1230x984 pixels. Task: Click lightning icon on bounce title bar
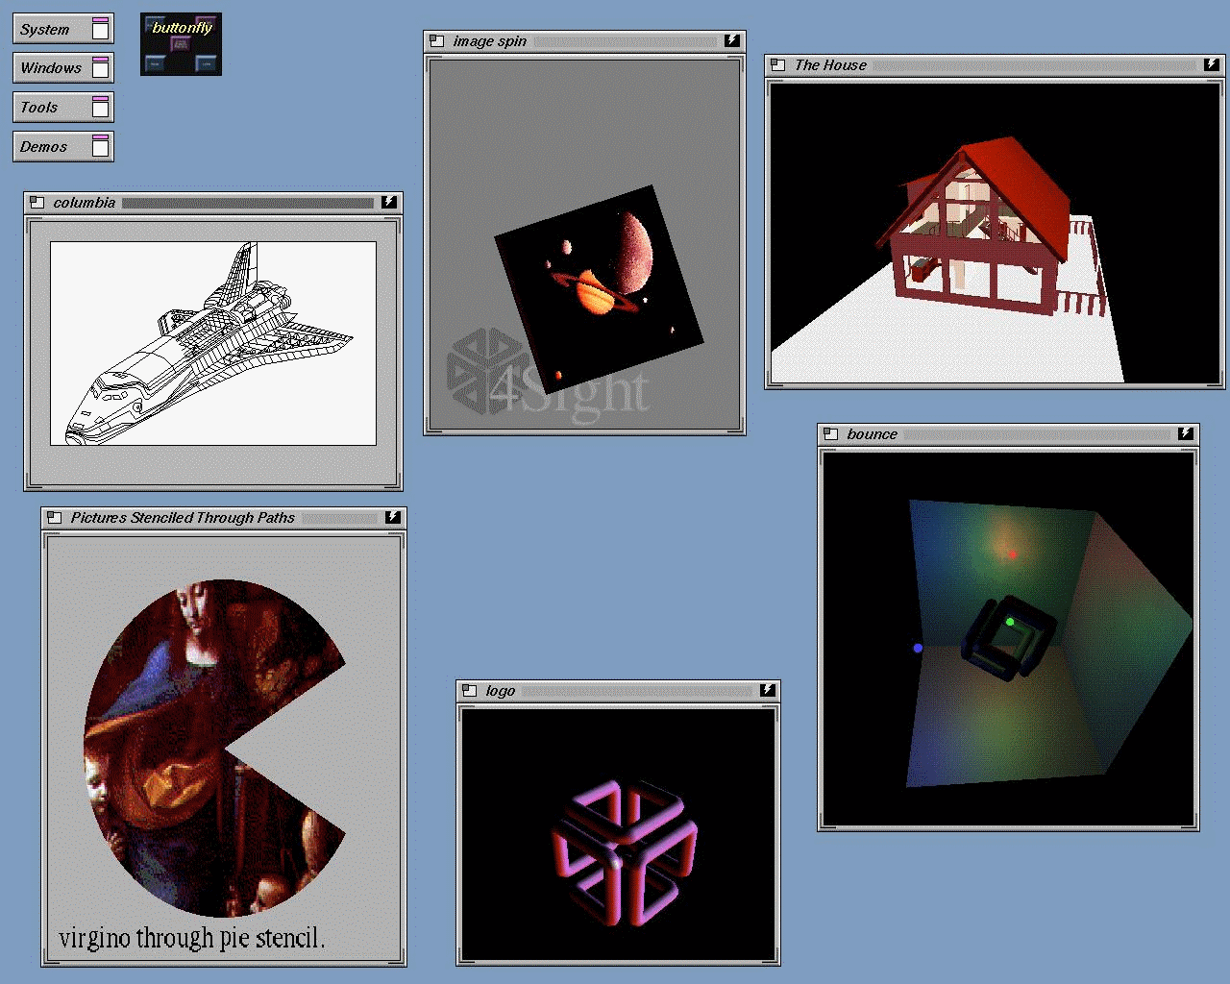(1185, 433)
